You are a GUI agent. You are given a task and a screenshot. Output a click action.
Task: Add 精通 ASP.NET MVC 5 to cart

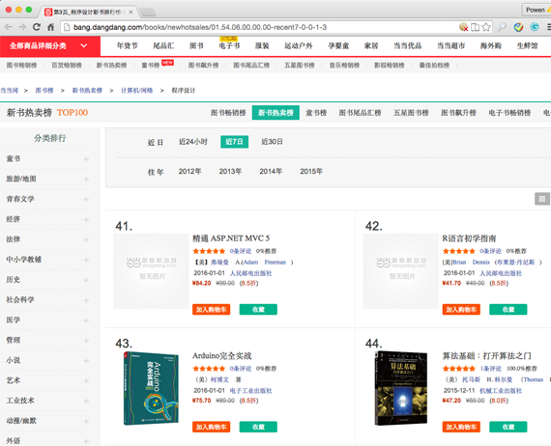coord(211,310)
